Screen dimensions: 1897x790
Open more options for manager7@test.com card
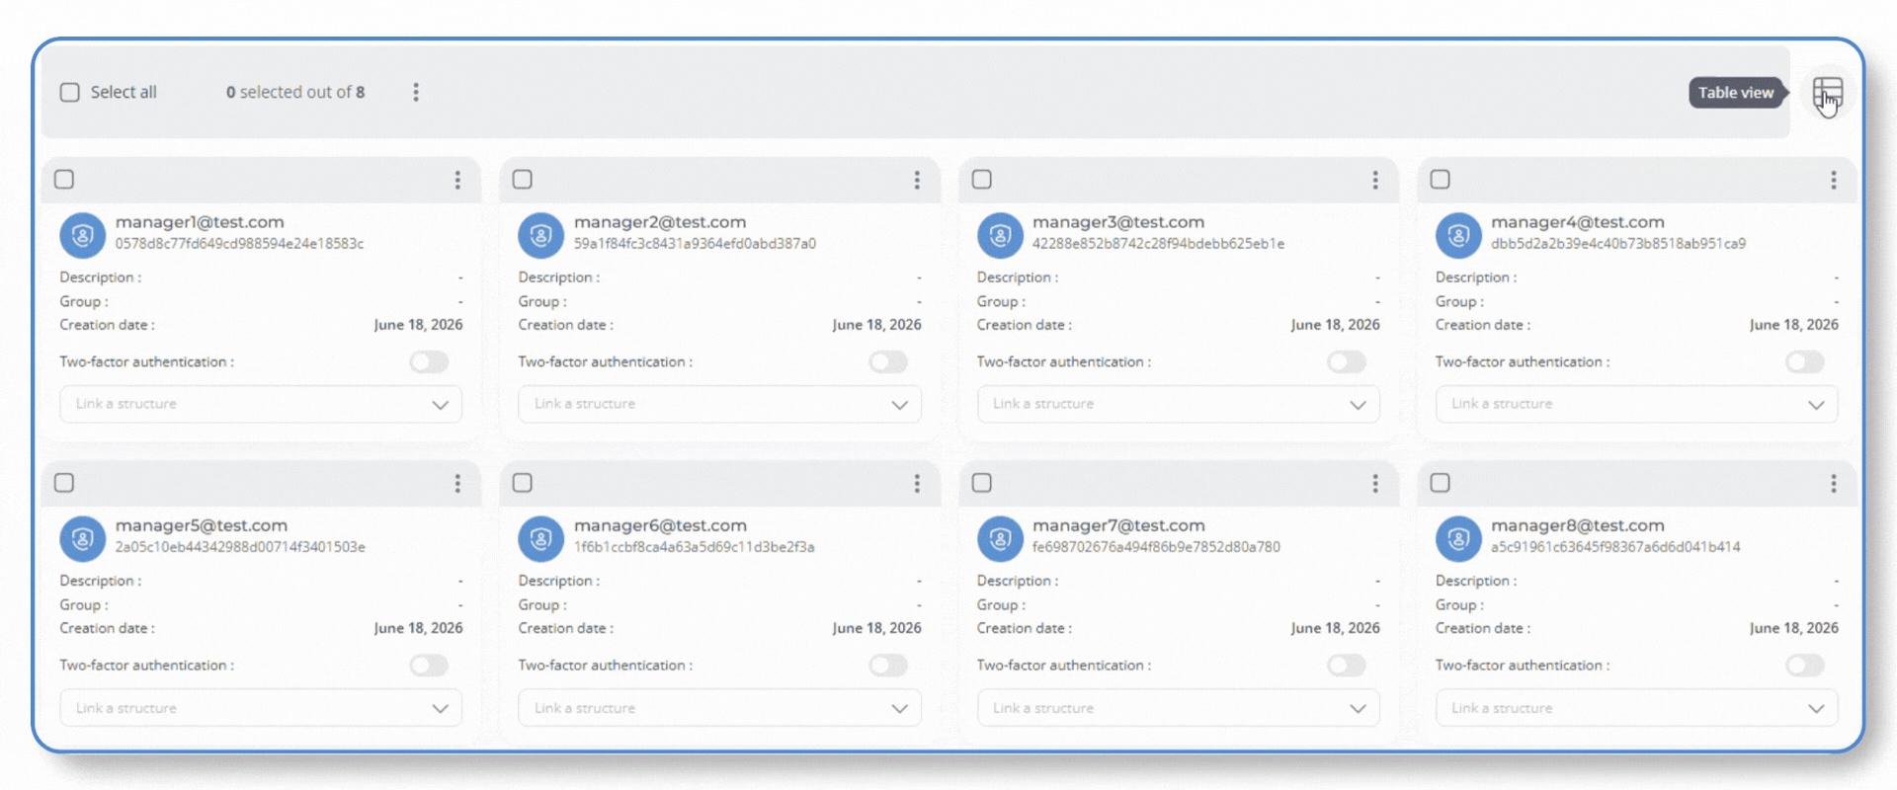1375,483
